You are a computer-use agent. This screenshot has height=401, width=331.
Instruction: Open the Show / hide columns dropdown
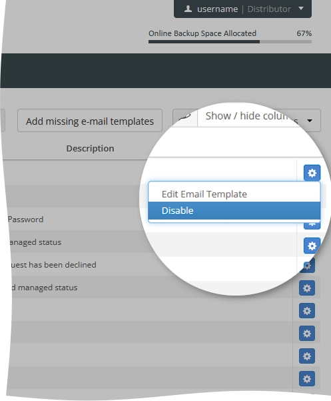pyautogui.click(x=259, y=120)
